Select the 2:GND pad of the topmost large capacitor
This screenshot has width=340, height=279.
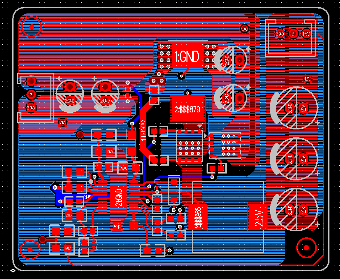tap(290, 108)
